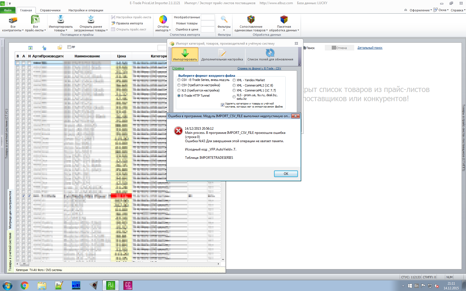Select E-Trade HTTP Tunnel format
Viewport: 466px width, 291px height.
[x=179, y=96]
